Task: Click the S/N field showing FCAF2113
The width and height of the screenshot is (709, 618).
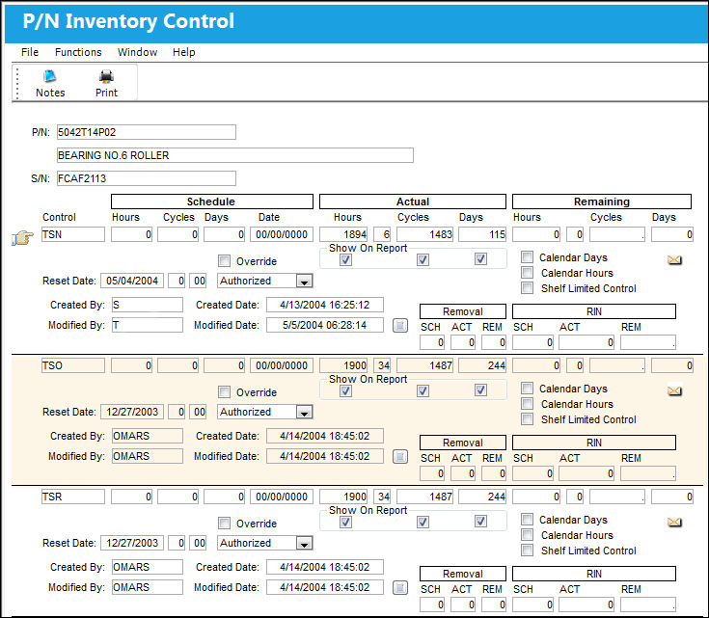Action: tap(147, 178)
